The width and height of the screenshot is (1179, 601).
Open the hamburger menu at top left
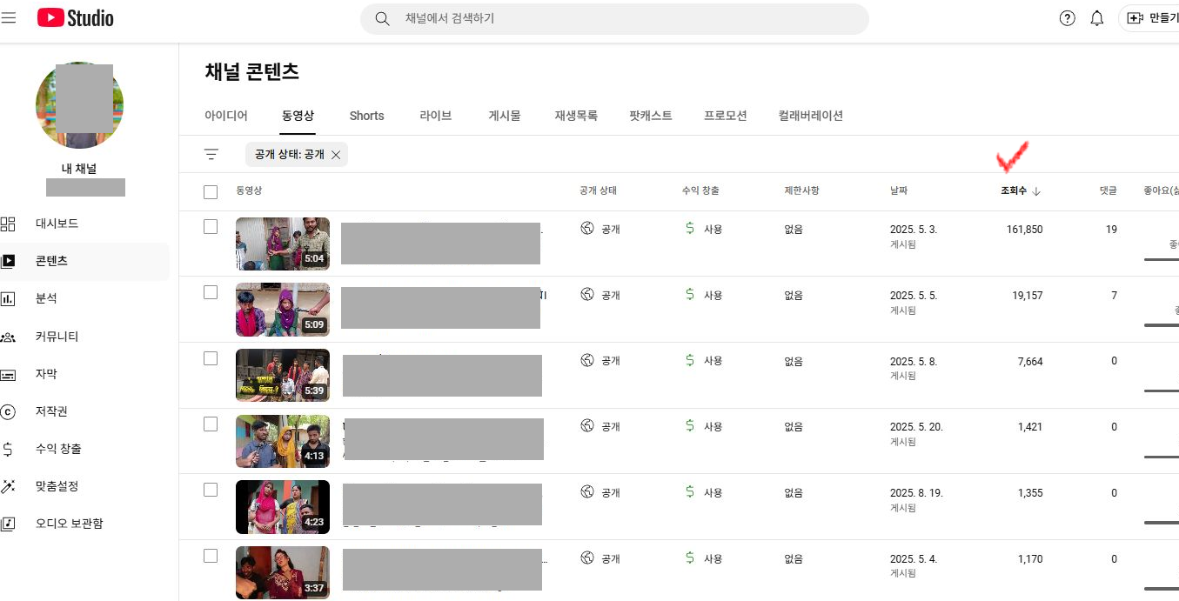click(9, 17)
